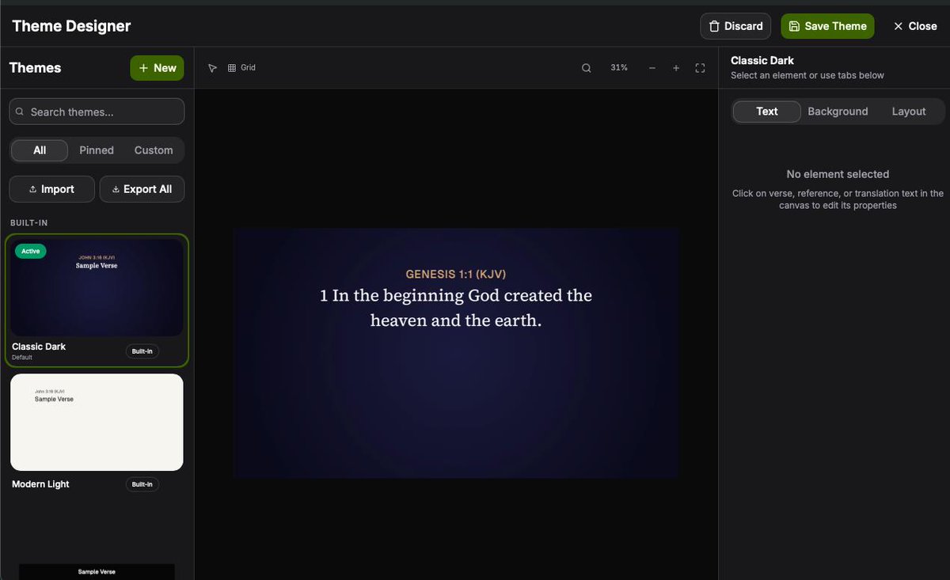
Task: Export all themes
Action: (x=142, y=189)
